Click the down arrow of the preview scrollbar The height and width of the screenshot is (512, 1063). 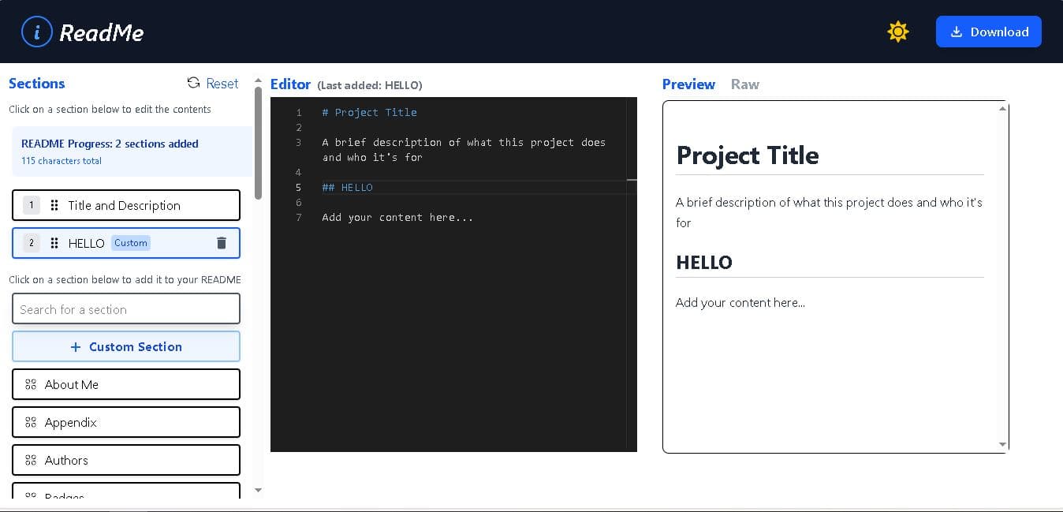click(1001, 443)
